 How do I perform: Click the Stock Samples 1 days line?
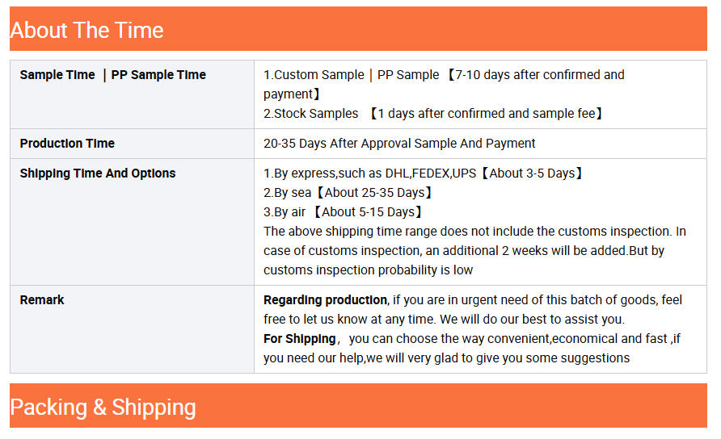pos(433,114)
